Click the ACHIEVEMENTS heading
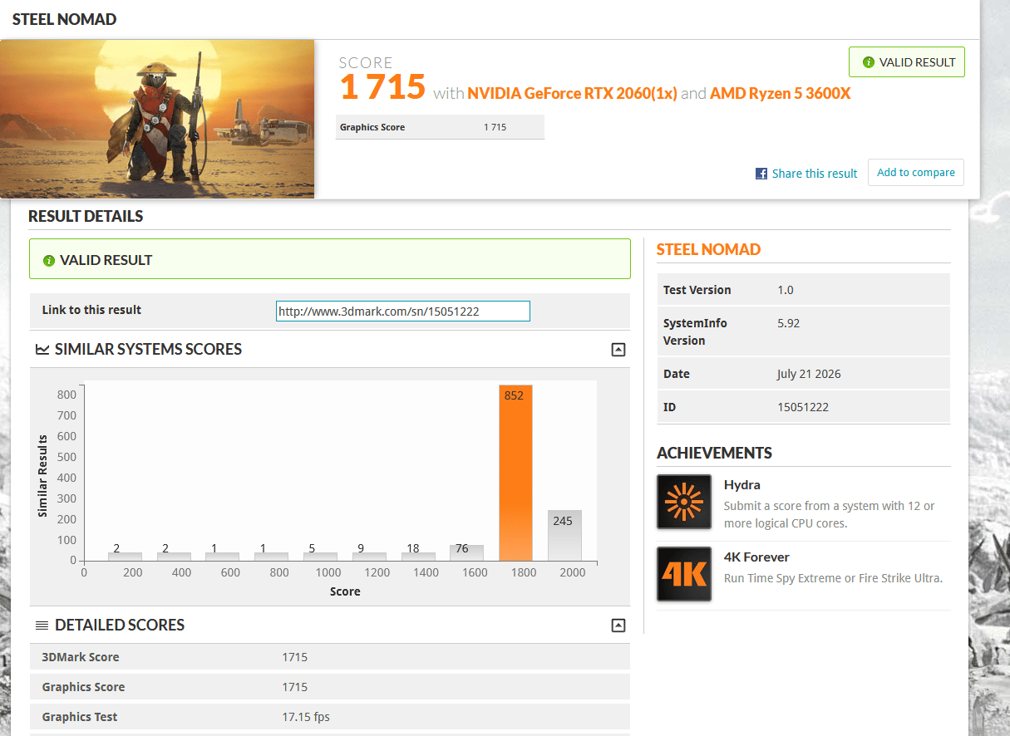This screenshot has height=736, width=1010. point(714,453)
